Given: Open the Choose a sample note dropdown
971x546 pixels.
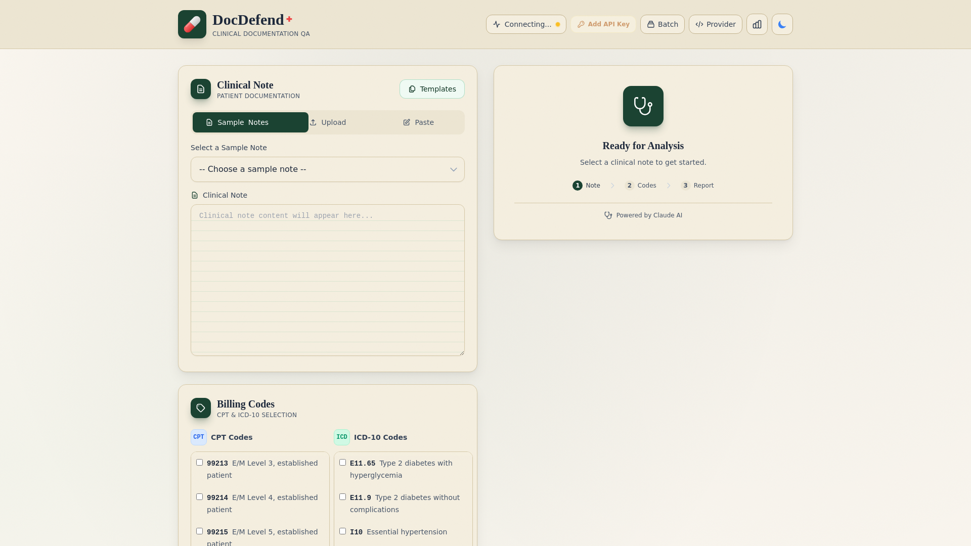Looking at the screenshot, I should click(328, 169).
